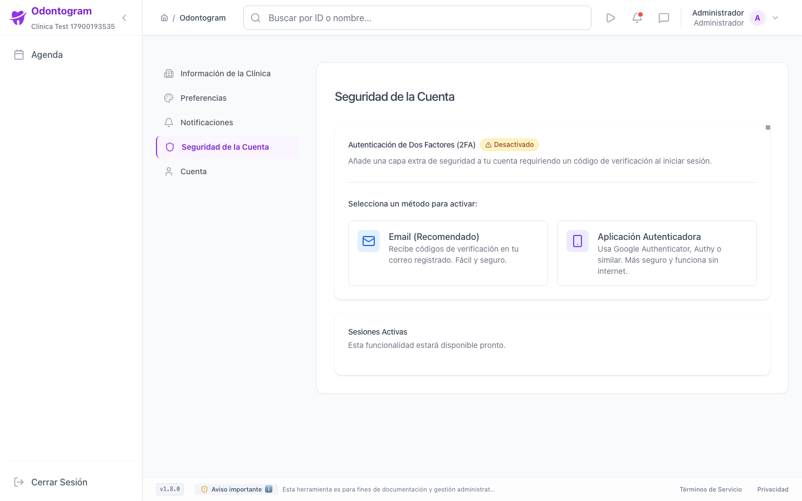The image size is (802, 501).
Task: Click the Odontogram brand name in sidebar
Action: (x=61, y=11)
